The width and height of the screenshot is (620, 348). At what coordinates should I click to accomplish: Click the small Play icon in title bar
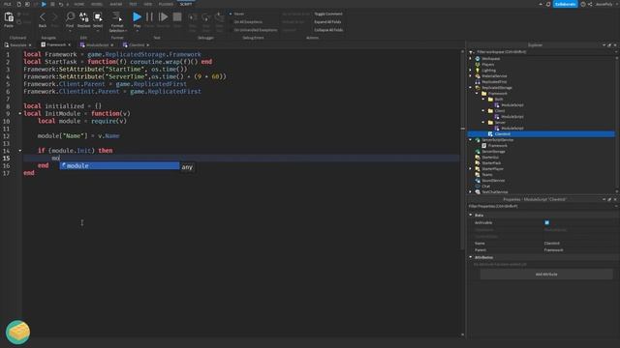pos(44,4)
